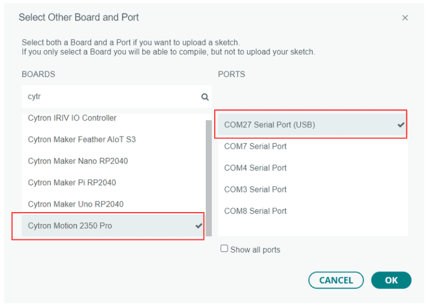This screenshot has height=305, width=436.
Task: Choose COM7 Serial Port
Action: [255, 146]
